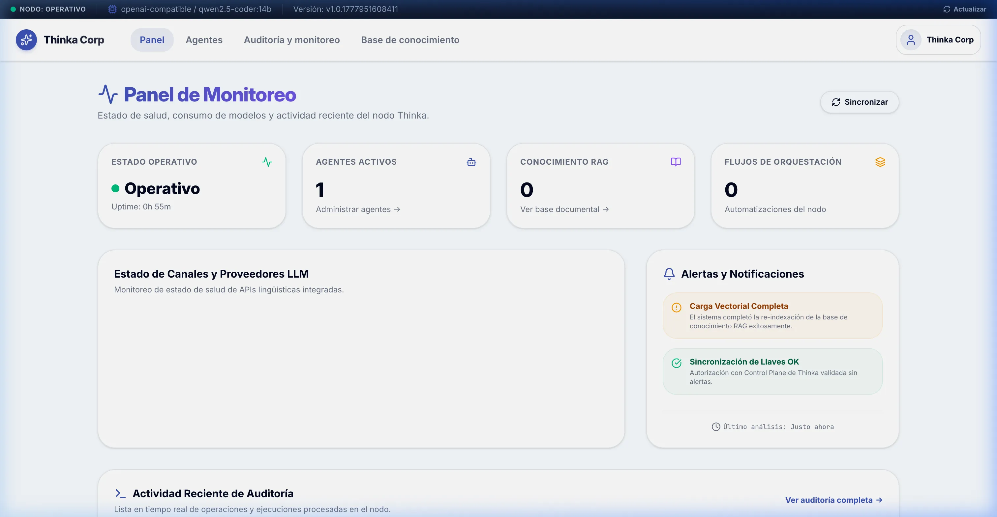The width and height of the screenshot is (997, 517).
Task: Click the robot icon in Agentes Activos card
Action: coord(471,162)
